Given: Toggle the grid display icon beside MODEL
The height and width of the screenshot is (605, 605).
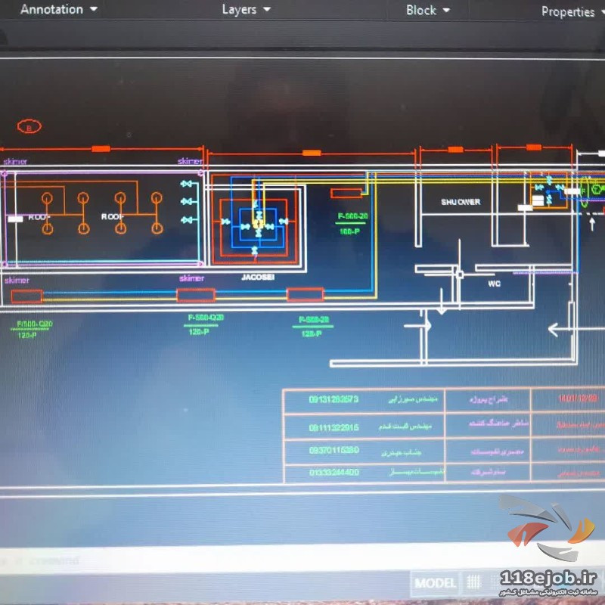Looking at the screenshot, I should click(x=473, y=582).
